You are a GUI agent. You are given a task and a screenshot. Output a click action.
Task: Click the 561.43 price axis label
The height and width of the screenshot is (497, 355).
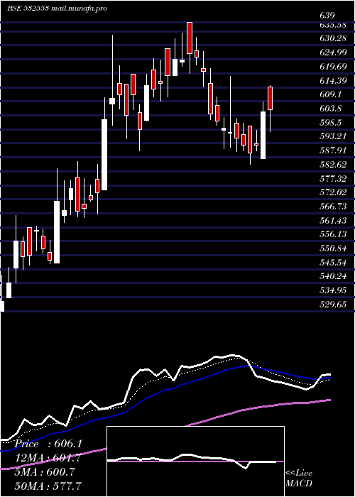tap(333, 221)
